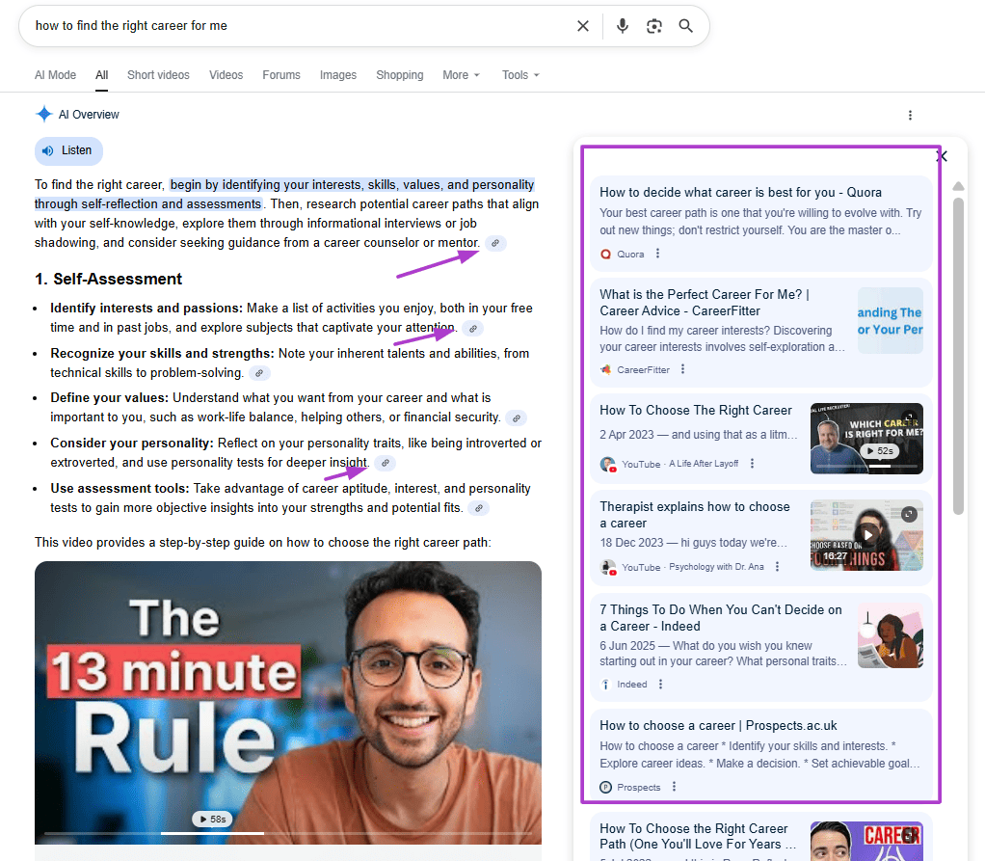Open the three-dot menu on the Quora card
985x861 pixels.
(x=657, y=254)
